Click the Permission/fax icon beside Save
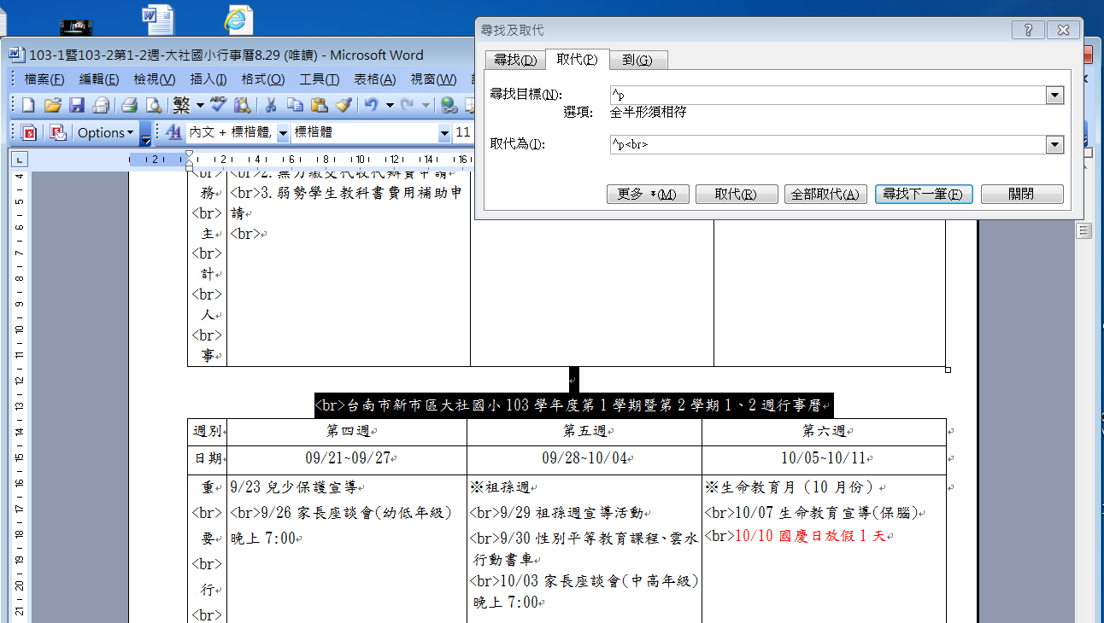Image resolution: width=1104 pixels, height=623 pixels. [100, 106]
